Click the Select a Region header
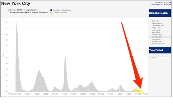The width and height of the screenshot is (173, 110). click(x=160, y=13)
